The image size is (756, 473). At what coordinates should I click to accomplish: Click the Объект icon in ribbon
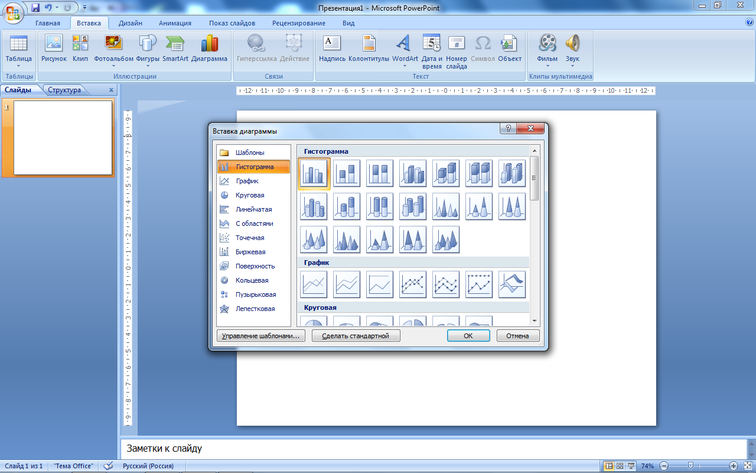coord(510,48)
